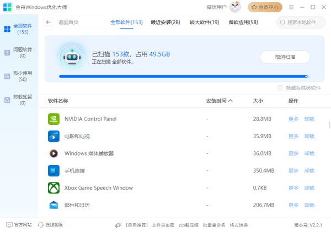Open 更多 for 电影和电视
Viewport: 331px width, 232px height.
pos(293,136)
